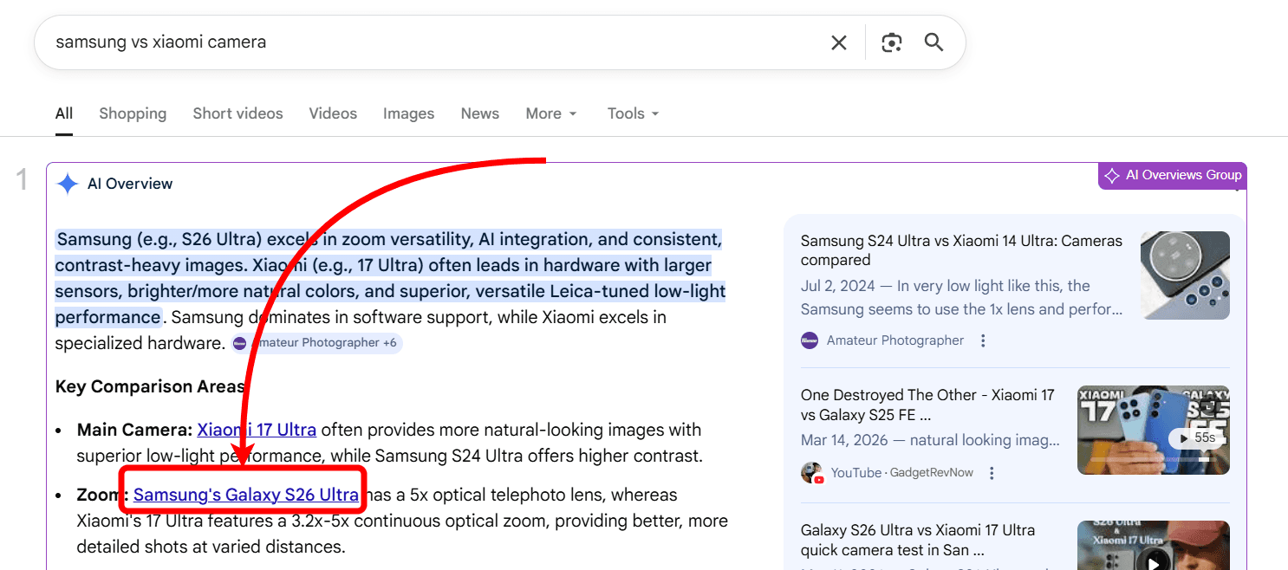Open Google Lens image search
Screen dimensions: 1288x570
(891, 42)
